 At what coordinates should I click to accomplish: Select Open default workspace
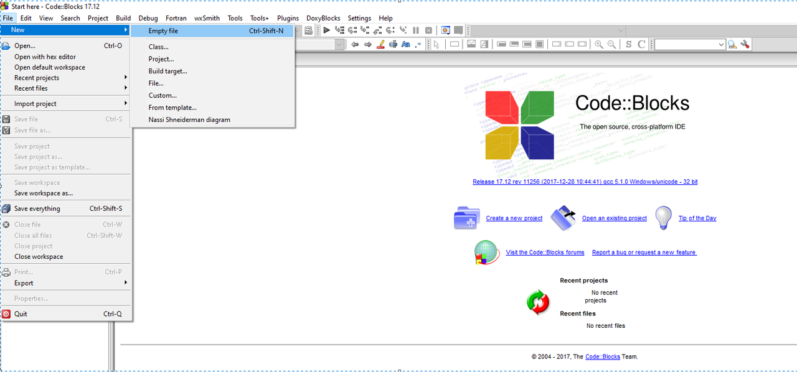coord(67,67)
